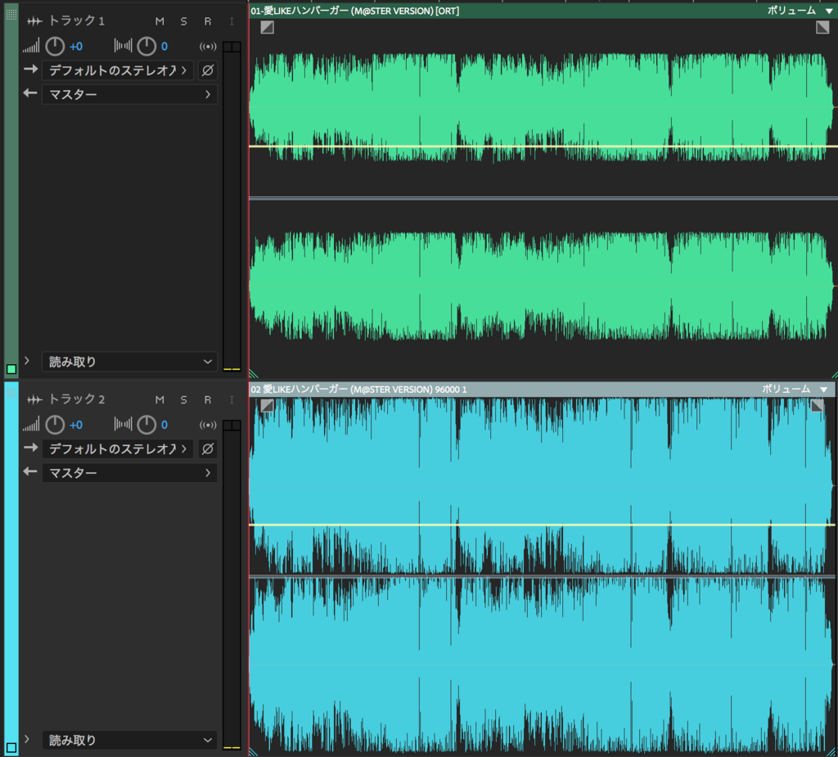Viewport: 838px width, 757px height.
Task: Click yellow volume envelope line on Track 2
Action: [543, 525]
